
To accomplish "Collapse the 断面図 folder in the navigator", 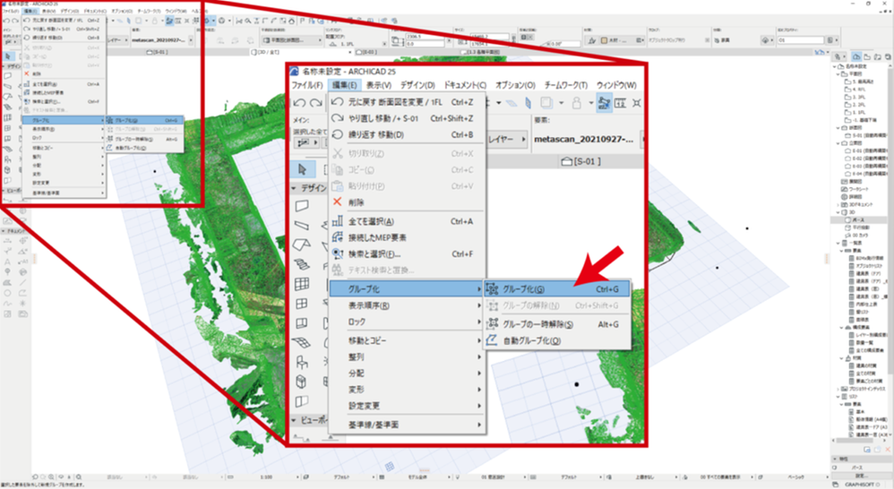I will [838, 128].
